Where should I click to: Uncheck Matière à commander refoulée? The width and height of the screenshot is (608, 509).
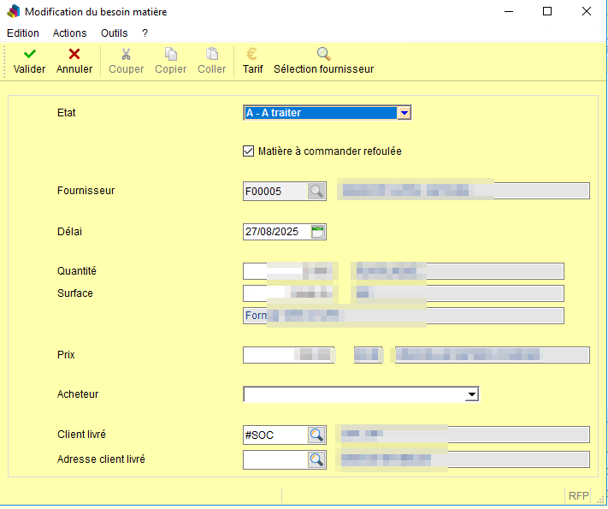(x=249, y=151)
